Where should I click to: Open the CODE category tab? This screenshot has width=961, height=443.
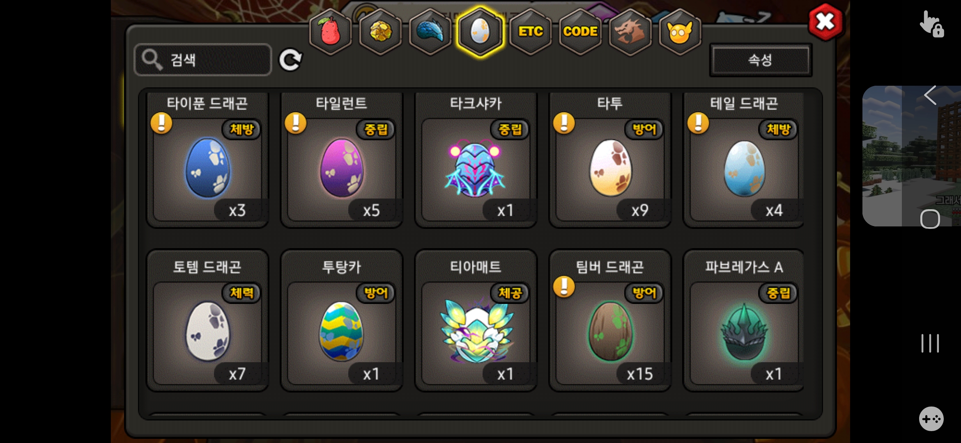[x=580, y=31]
